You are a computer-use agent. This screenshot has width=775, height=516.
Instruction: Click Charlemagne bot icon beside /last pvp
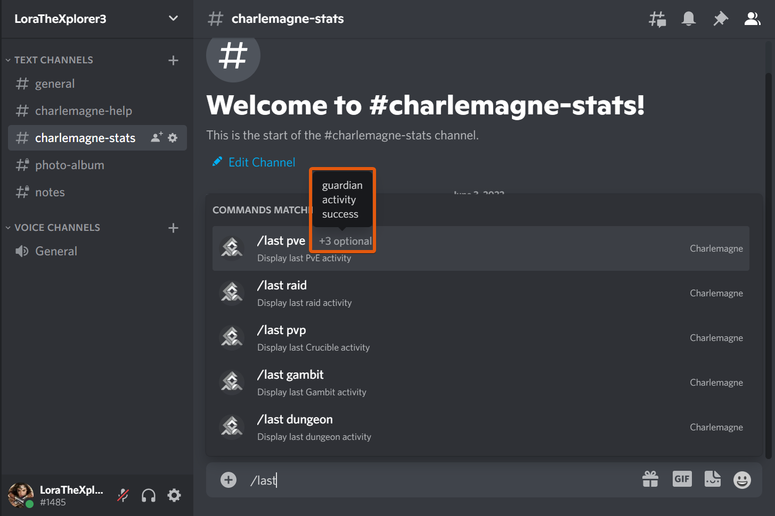(232, 337)
